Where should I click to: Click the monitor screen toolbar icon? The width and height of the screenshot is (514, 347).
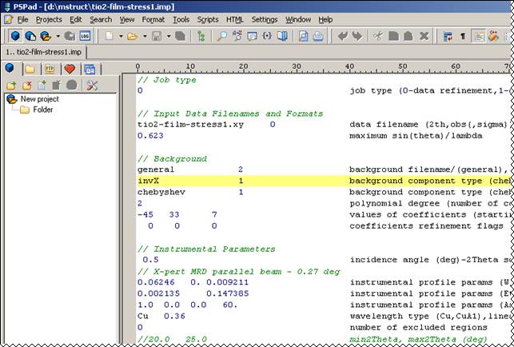(x=252, y=36)
